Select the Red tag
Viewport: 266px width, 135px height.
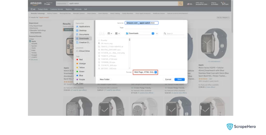[x=80, y=60]
